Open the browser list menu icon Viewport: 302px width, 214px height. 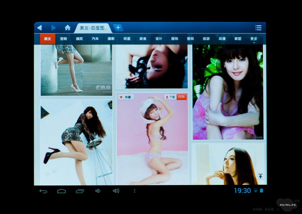[258, 28]
